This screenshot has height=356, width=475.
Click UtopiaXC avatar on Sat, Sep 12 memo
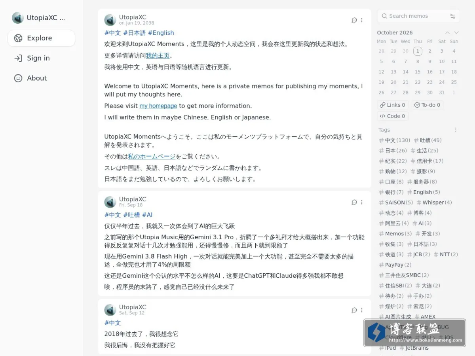click(x=110, y=310)
